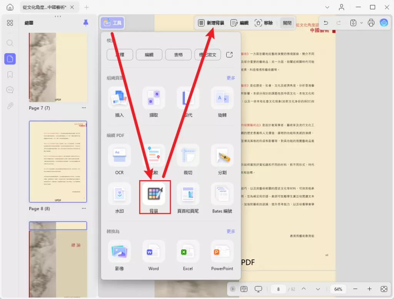Screen dimensions: 394x299
Task: Zoom out using the minus control
Action: click(x=355, y=289)
